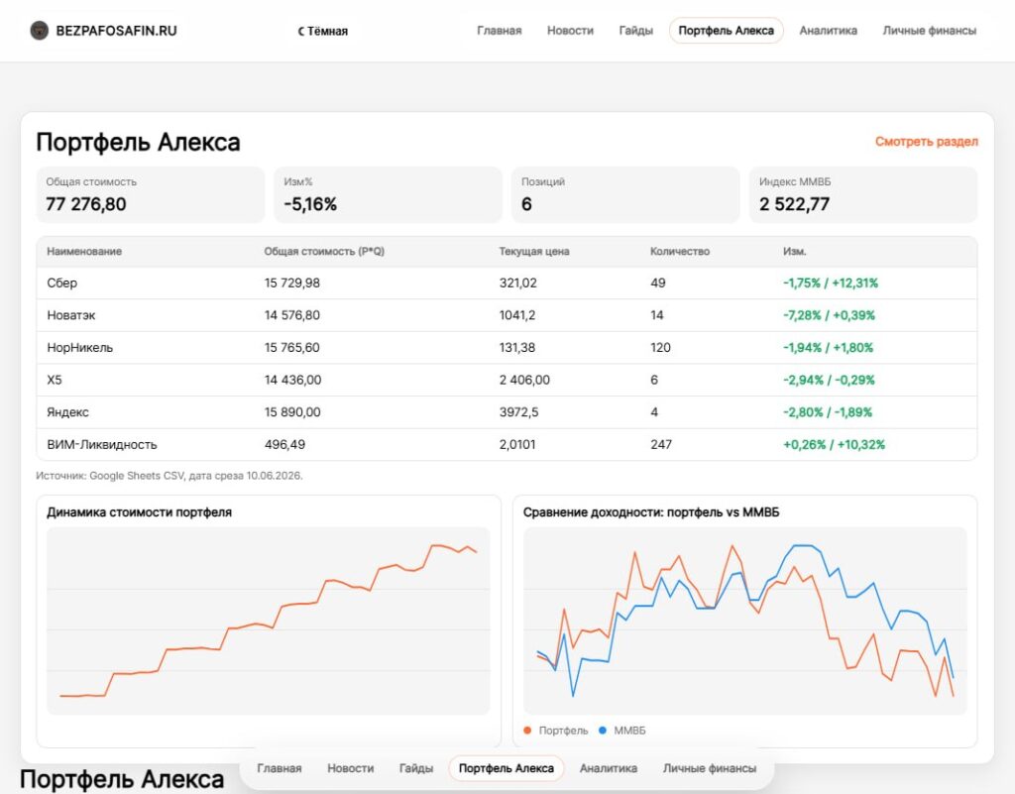The width and height of the screenshot is (1015, 794).
Task: Open Личные финансы in the top navigation
Action: (929, 31)
